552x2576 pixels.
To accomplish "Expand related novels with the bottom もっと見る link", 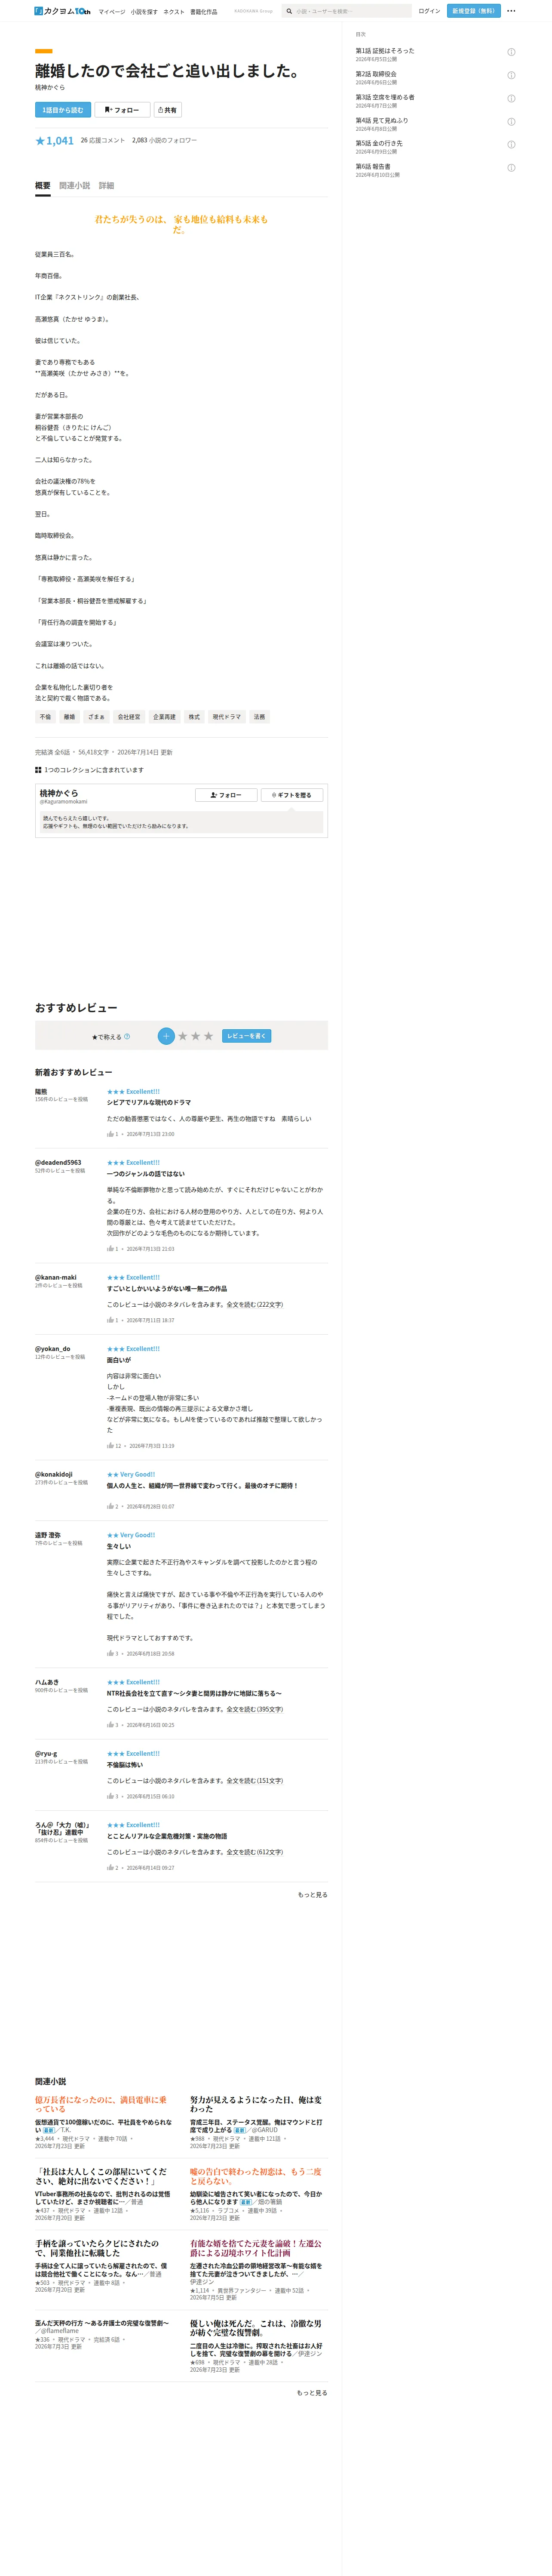I will [x=312, y=2393].
